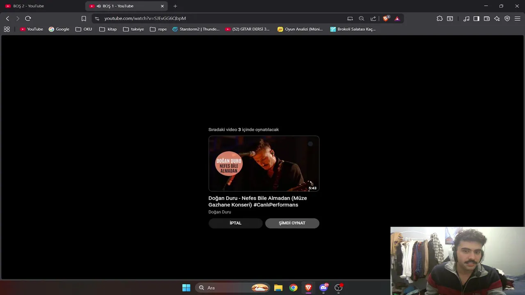This screenshot has height=295, width=525.
Task: Toggle the browser sidebar panel icon
Action: [476, 18]
